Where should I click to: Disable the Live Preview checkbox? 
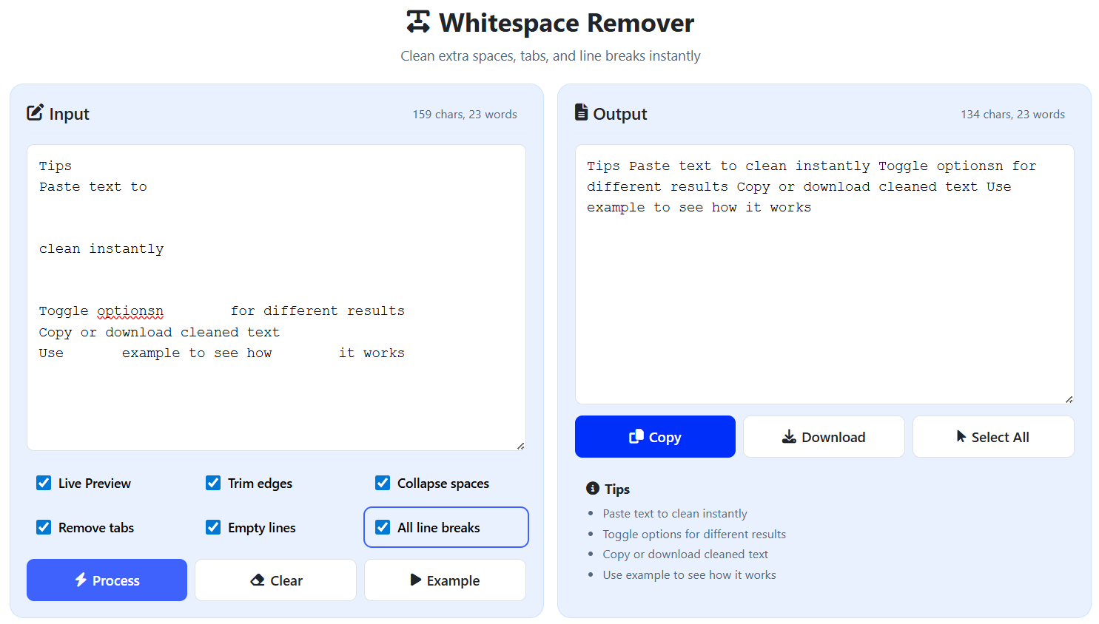tap(44, 483)
